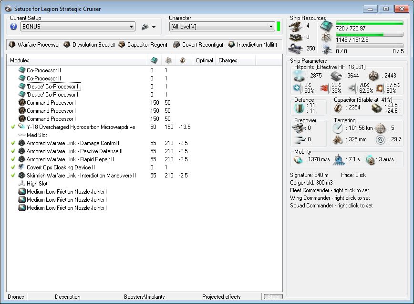Open the Projected effects tab
This screenshot has width=414, height=304.
[x=221, y=296]
